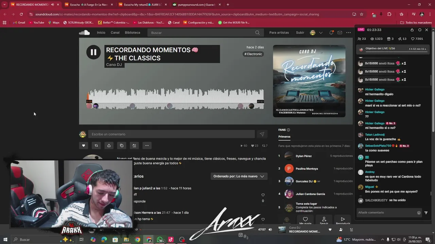Like the first comment with its heart icon
Screen dimensions: 435x244
click(x=263, y=195)
